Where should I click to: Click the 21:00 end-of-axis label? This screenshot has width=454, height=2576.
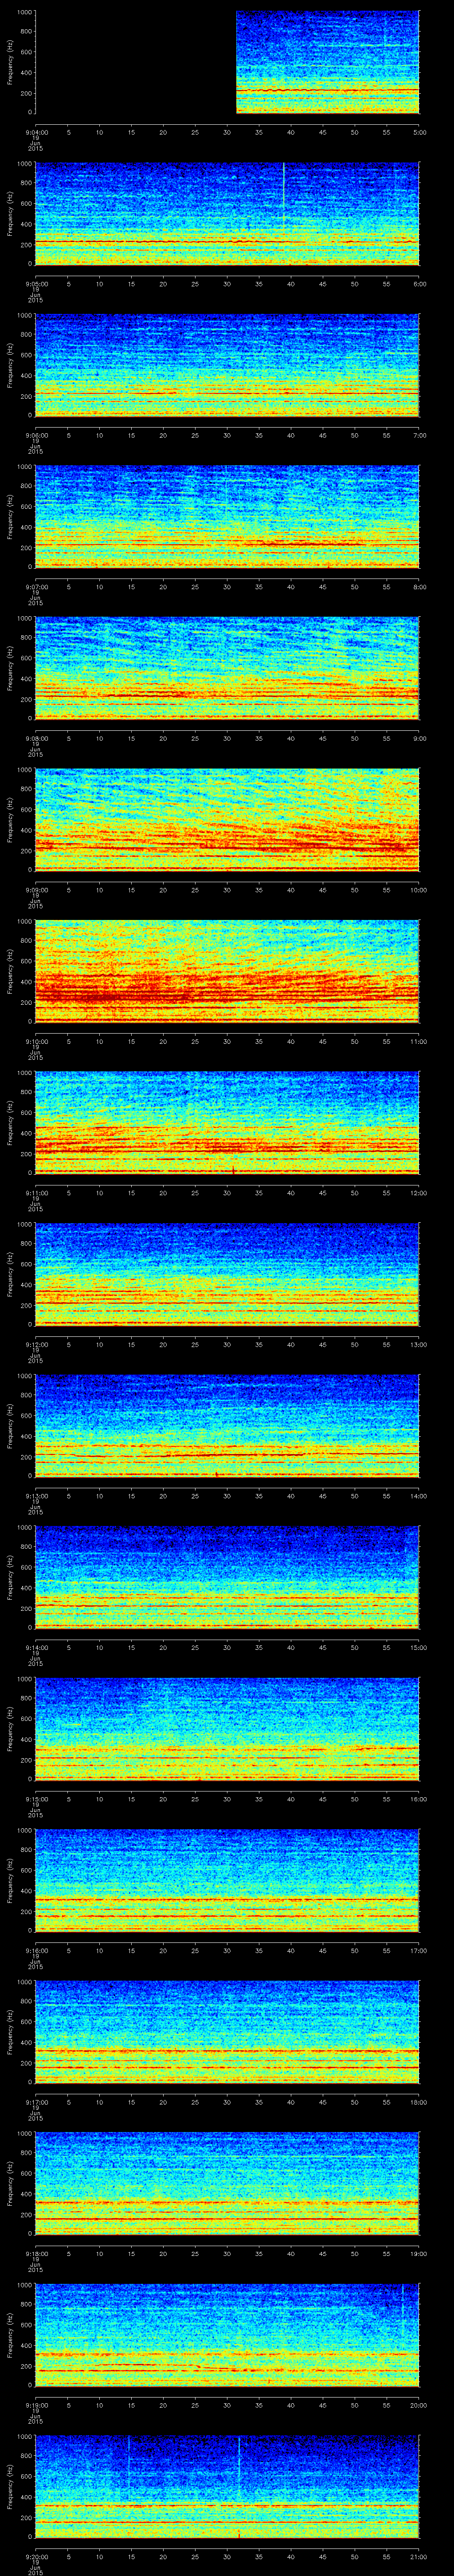point(419,2556)
